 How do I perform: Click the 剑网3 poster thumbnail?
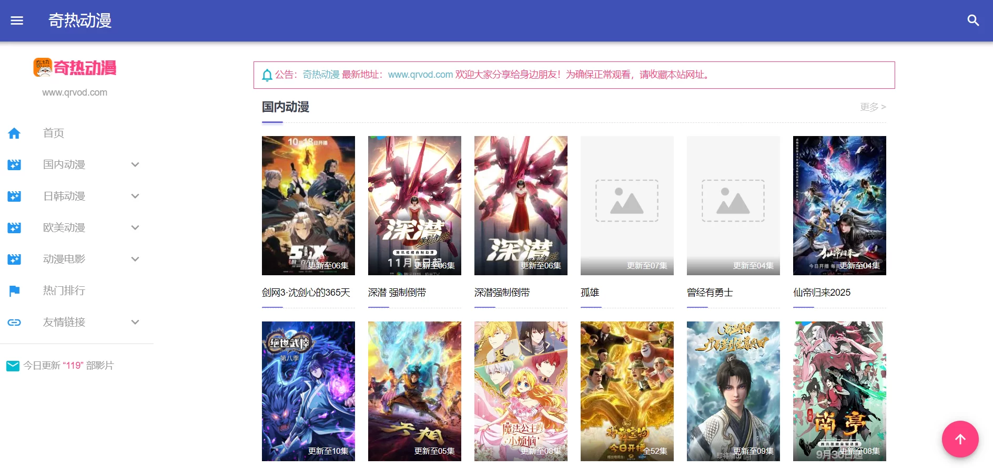point(308,205)
